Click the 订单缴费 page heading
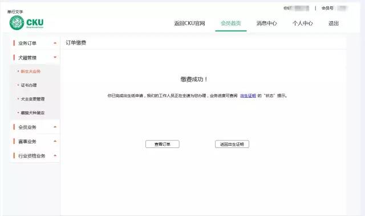 pyautogui.click(x=76, y=43)
